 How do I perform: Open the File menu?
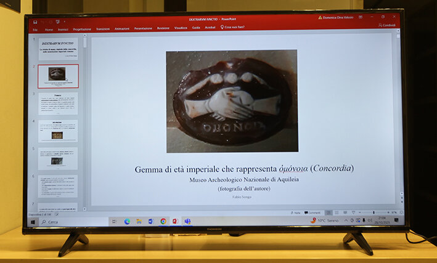(x=35, y=29)
